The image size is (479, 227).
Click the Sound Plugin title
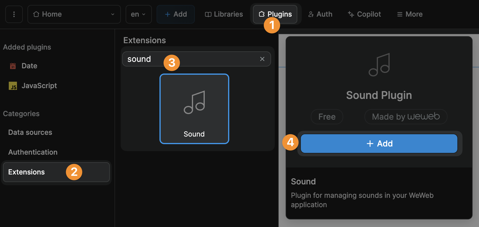379,95
